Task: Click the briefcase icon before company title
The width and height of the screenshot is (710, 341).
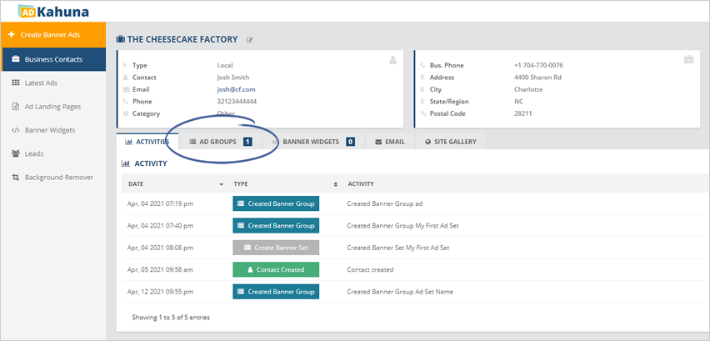Action: (x=121, y=39)
